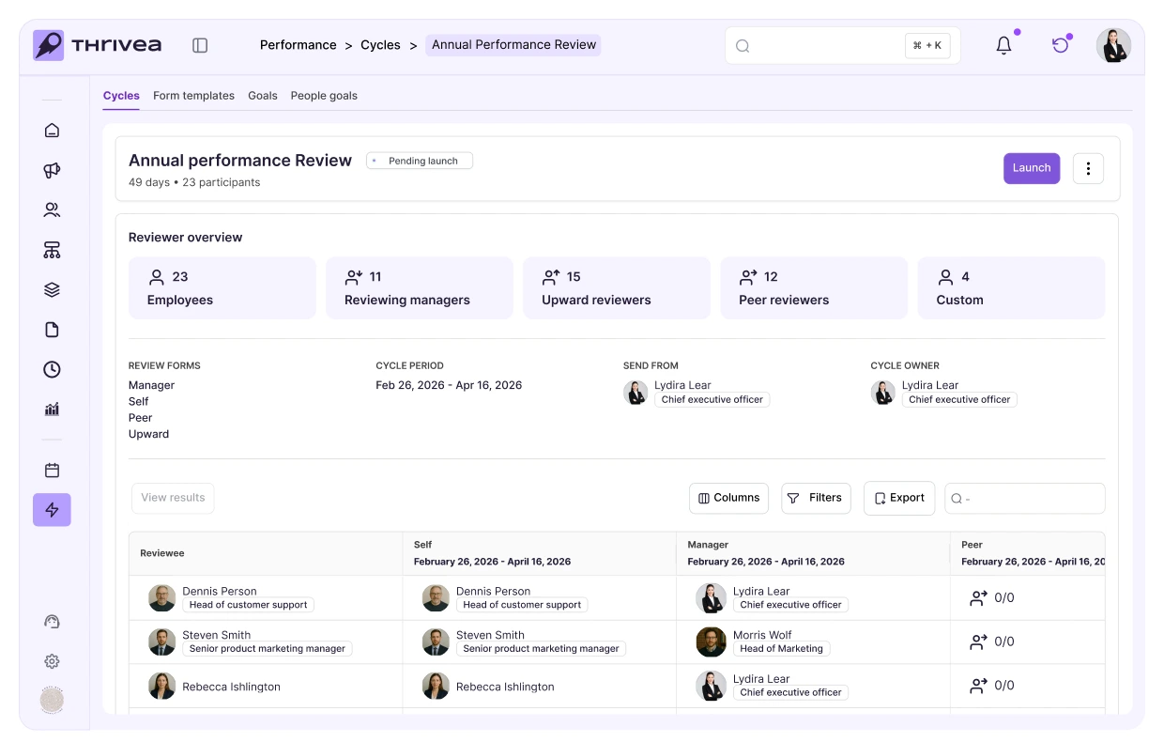Open the stacked layers sidebar icon
Viewport: 1164px width, 742px height.
(x=52, y=289)
